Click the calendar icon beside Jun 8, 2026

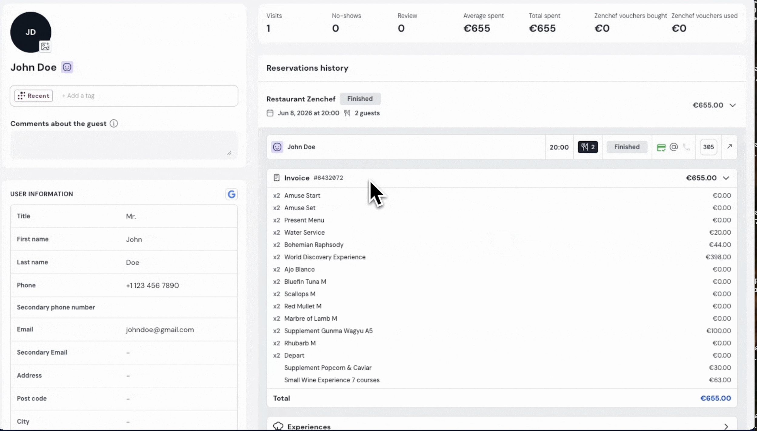coord(270,113)
